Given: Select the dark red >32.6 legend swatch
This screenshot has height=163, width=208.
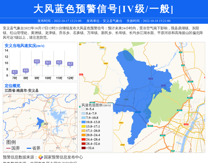Looking at the screenshot, I should 83,148.
